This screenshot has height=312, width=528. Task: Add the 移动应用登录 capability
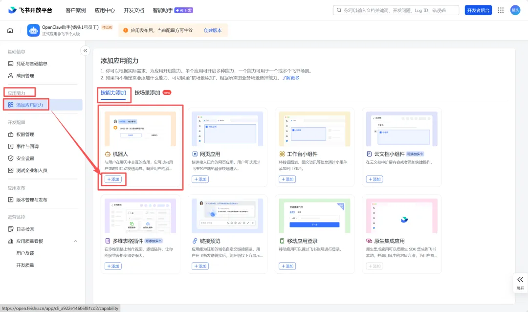coord(287,266)
